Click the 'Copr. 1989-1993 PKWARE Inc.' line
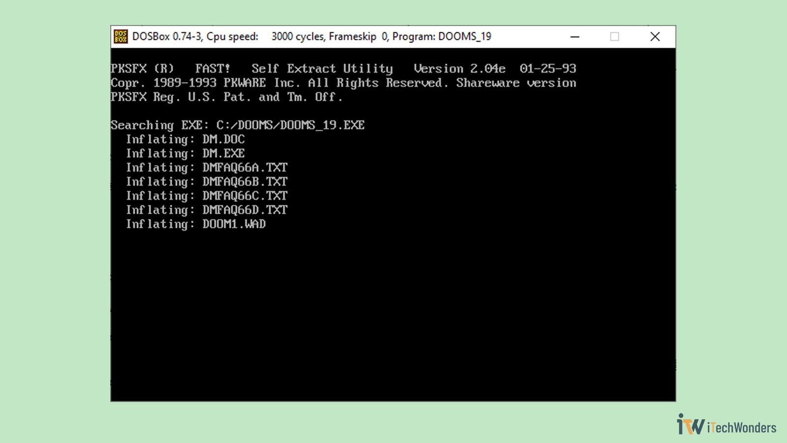Image resolution: width=787 pixels, height=443 pixels. pyautogui.click(x=206, y=83)
